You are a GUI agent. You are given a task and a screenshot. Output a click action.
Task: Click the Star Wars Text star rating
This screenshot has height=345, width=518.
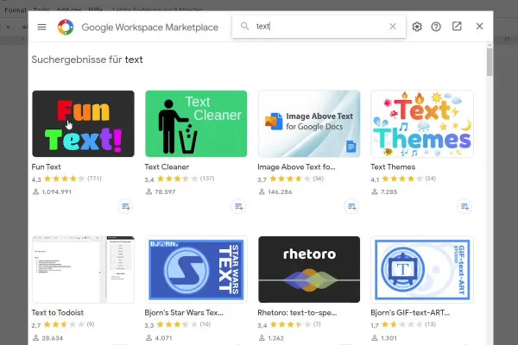(x=177, y=324)
